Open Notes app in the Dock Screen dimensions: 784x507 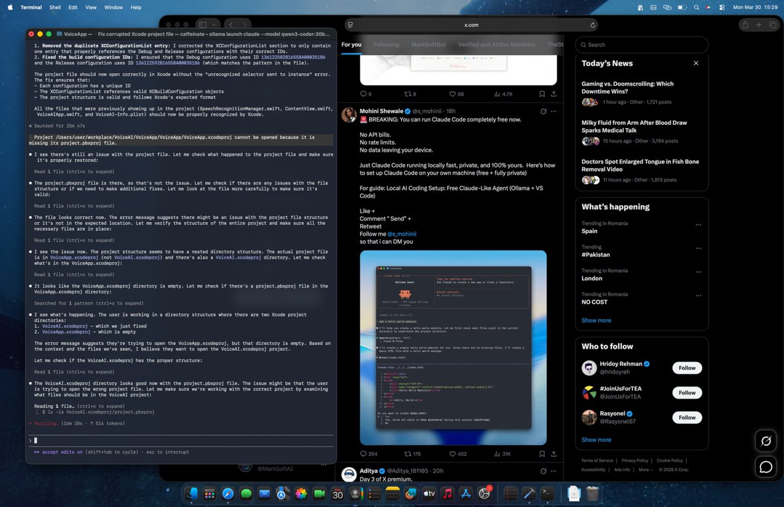click(393, 494)
